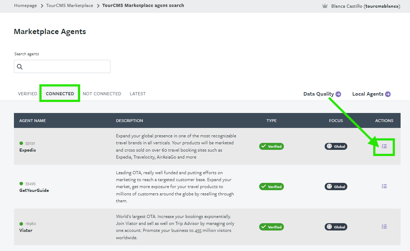Open the Viator agent name

[x=26, y=230]
